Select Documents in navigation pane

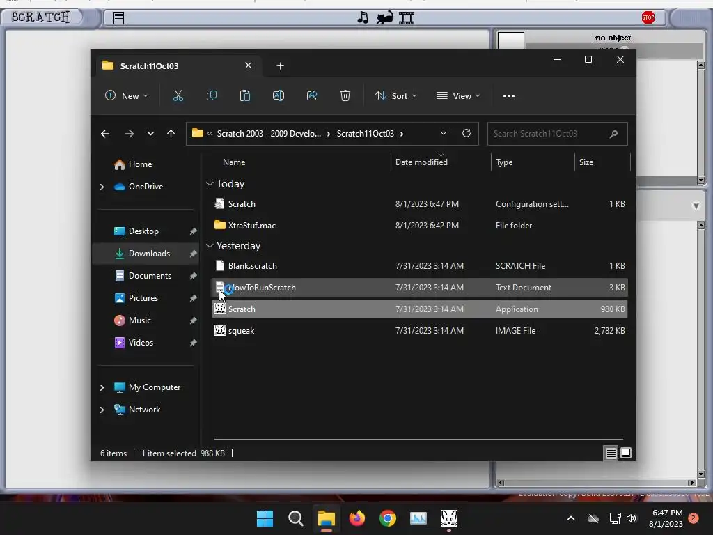tap(146, 276)
